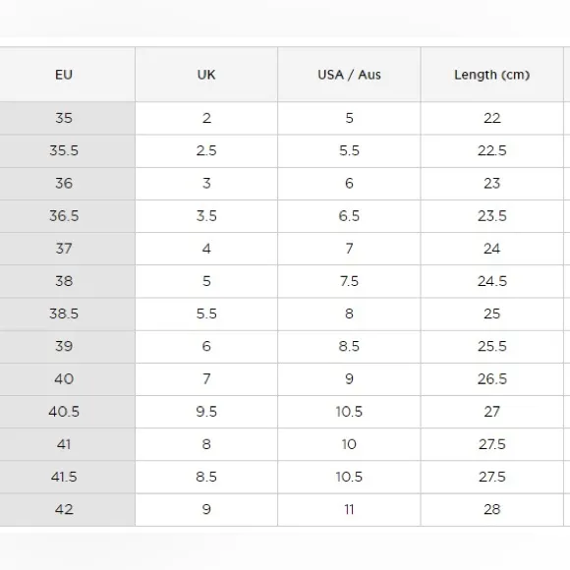The image size is (570, 570).
Task: Click USA / Aus value 8.5 cell
Action: (x=349, y=346)
